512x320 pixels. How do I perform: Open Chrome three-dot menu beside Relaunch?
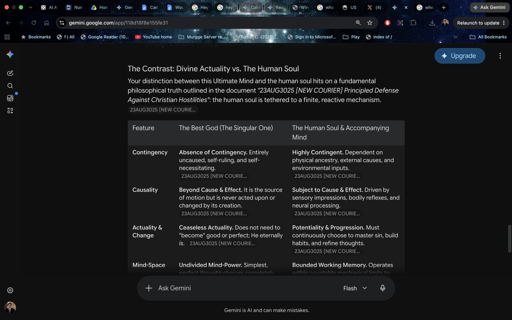504,23
